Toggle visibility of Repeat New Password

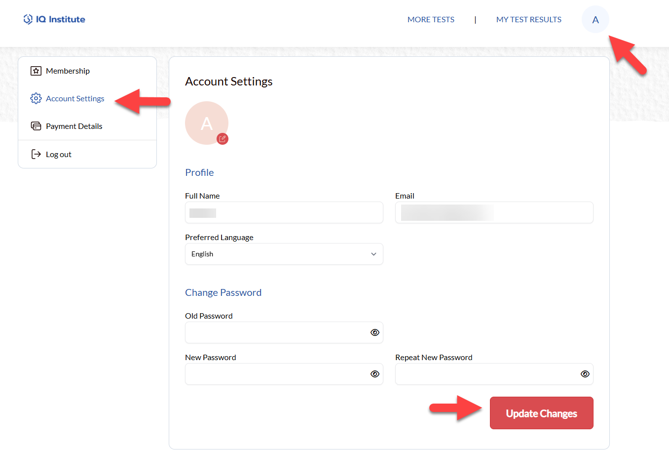(585, 374)
